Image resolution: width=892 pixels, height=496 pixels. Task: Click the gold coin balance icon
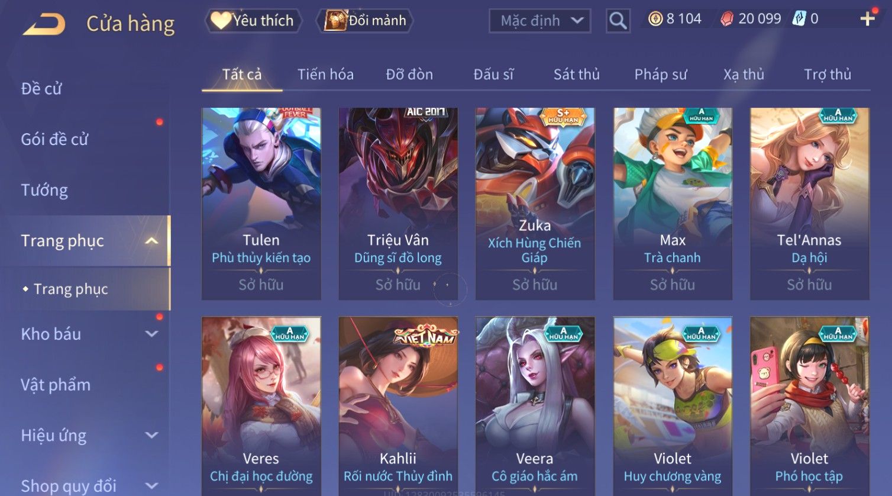(x=655, y=19)
